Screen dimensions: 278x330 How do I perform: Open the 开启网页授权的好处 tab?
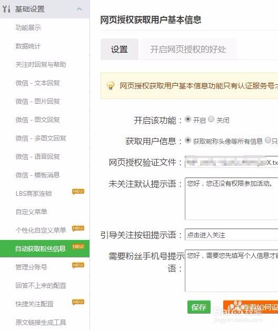[188, 49]
